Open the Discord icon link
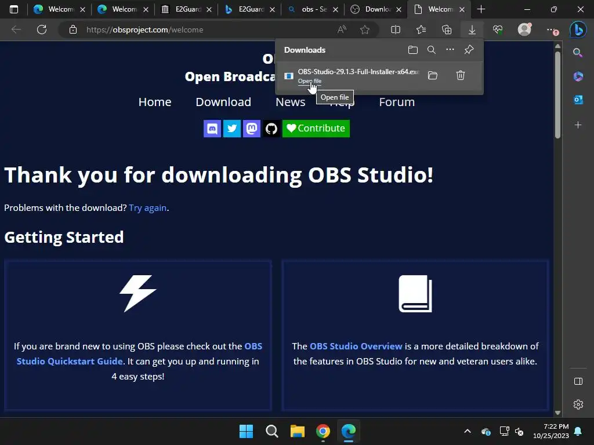This screenshot has height=445, width=594. (x=212, y=129)
